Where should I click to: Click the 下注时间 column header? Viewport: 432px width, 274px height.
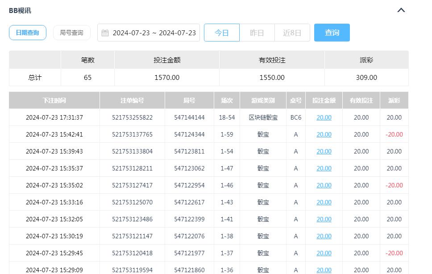(54, 100)
